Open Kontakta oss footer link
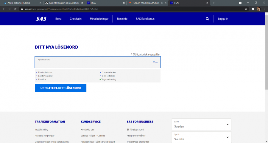268x143 pixels. [x=88, y=129]
